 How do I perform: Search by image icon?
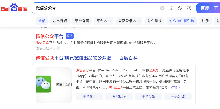tap(189, 8)
